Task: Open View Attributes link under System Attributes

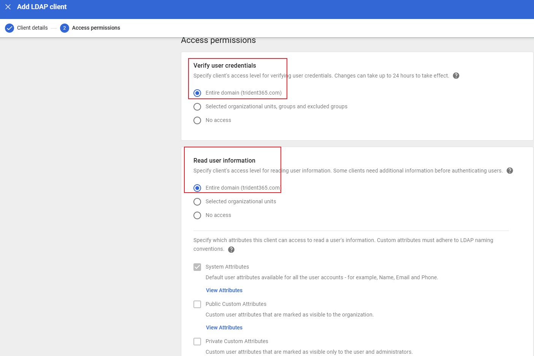Action: 224,290
